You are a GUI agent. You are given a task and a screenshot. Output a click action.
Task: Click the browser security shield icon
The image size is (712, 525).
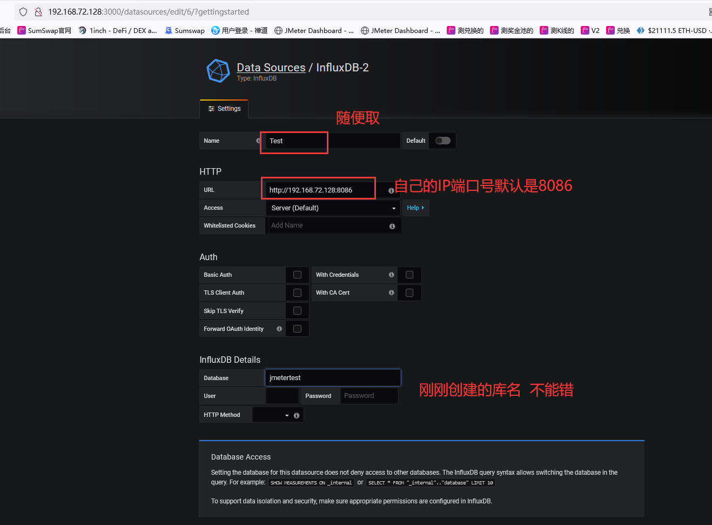coord(23,12)
